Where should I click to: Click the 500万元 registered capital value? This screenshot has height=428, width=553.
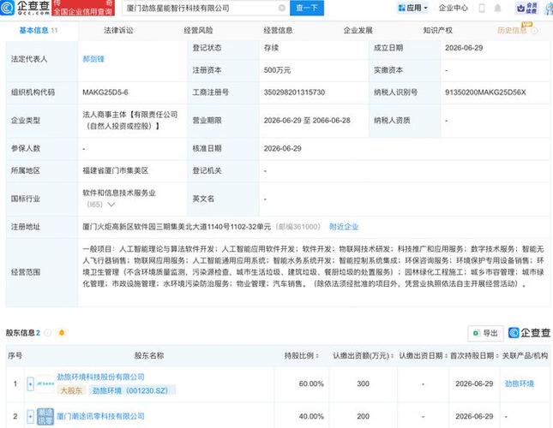point(277,70)
